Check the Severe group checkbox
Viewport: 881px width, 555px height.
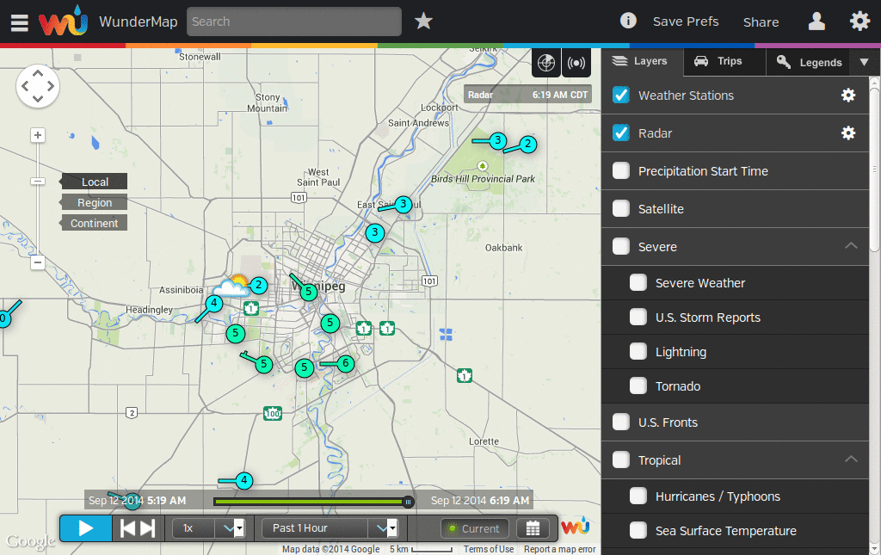pos(621,247)
